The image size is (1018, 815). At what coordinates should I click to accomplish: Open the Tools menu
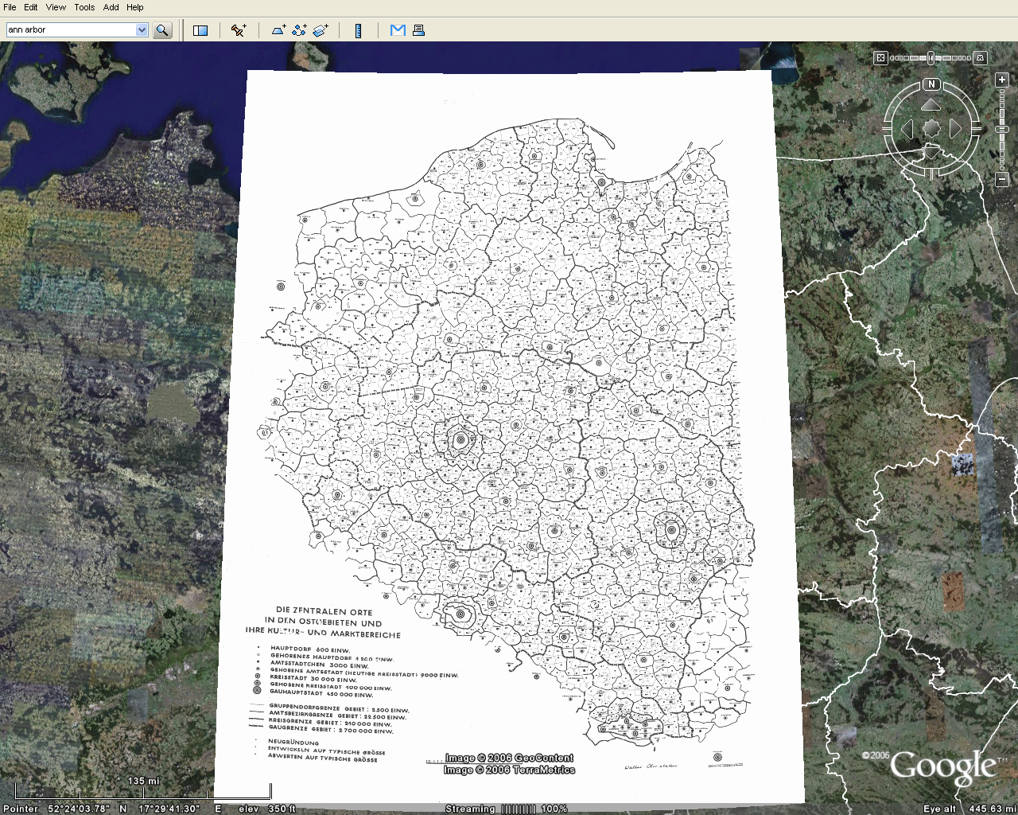(x=84, y=7)
